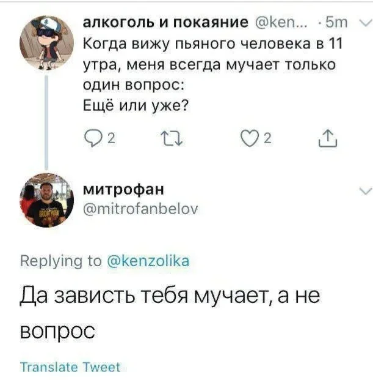
Task: Open the 5m timestamp link
Action: (336, 24)
